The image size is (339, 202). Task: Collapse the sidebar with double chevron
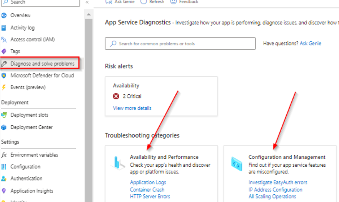[87, 2]
